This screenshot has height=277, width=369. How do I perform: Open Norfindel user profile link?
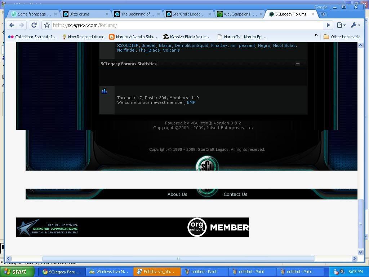126,50
